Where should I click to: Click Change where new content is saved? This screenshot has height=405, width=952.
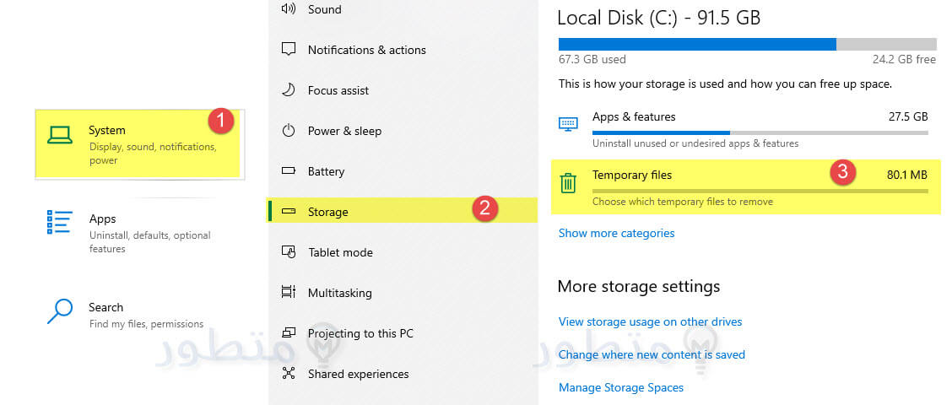(x=652, y=354)
